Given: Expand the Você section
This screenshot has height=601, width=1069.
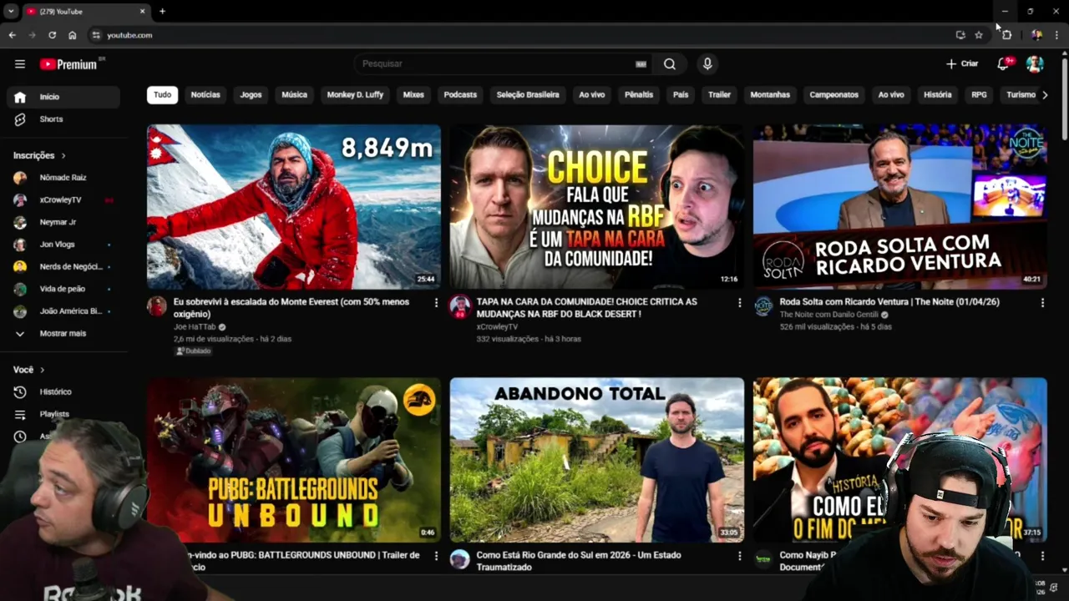Looking at the screenshot, I should tap(28, 370).
